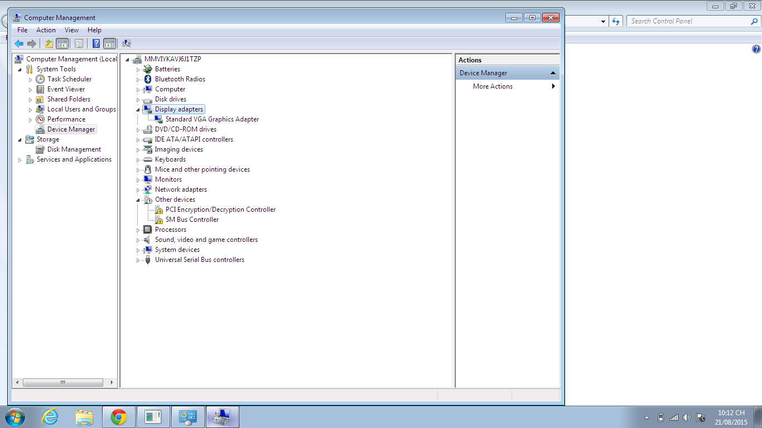762x428 pixels.
Task: Open Google Chrome from the taskbar
Action: tap(118, 416)
